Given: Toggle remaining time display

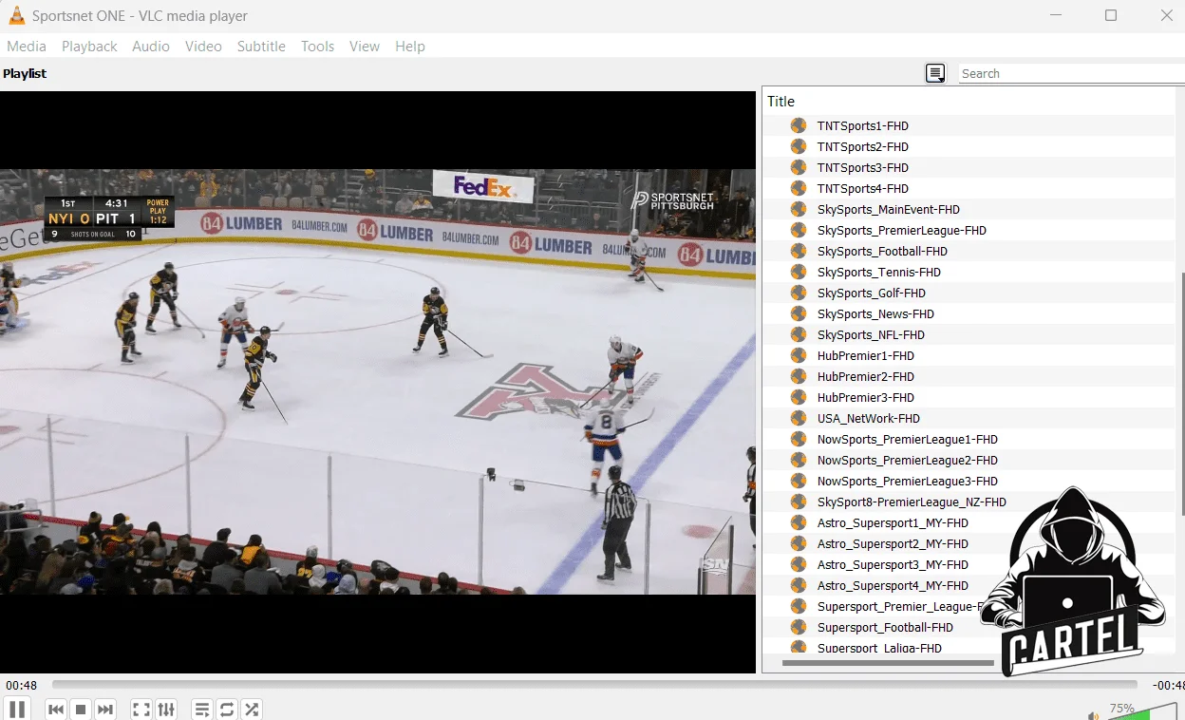Looking at the screenshot, I should click(x=1167, y=685).
